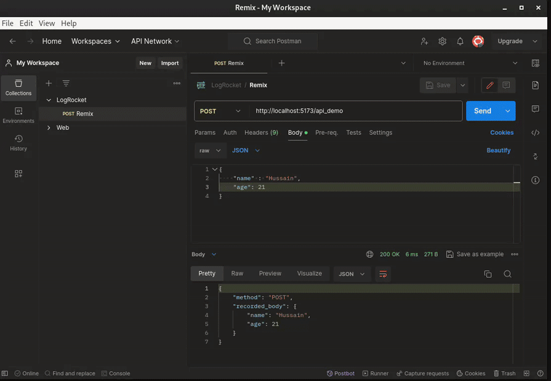Image resolution: width=551 pixels, height=381 pixels.
Task: Switch to the Raw response view
Action: click(x=237, y=273)
